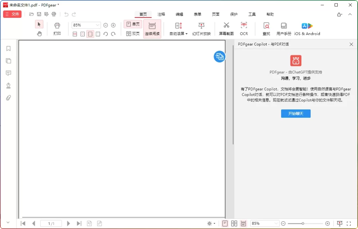Open the comments panel in the sidebar
Image resolution: width=358 pixels, height=229 pixels.
[x=8, y=73]
